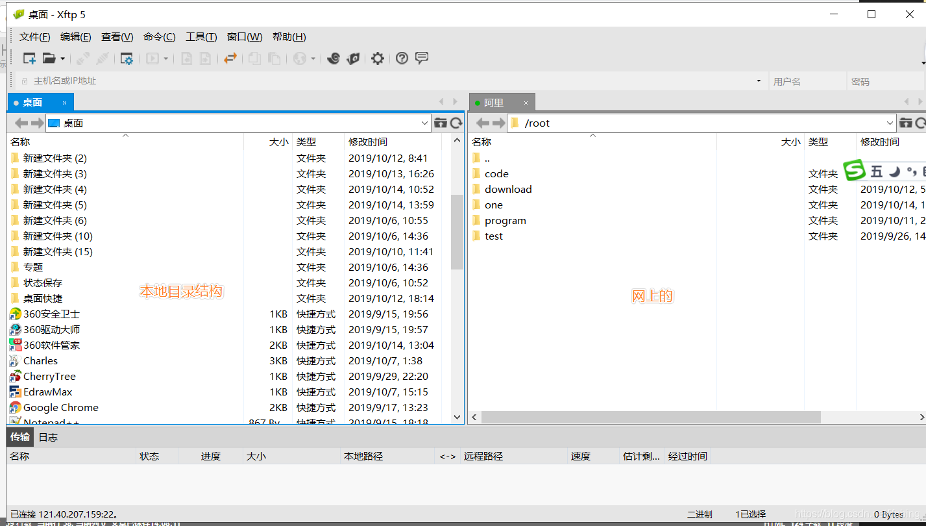Select local 新建文件夹 (15) folder
The height and width of the screenshot is (526, 926).
(x=58, y=251)
